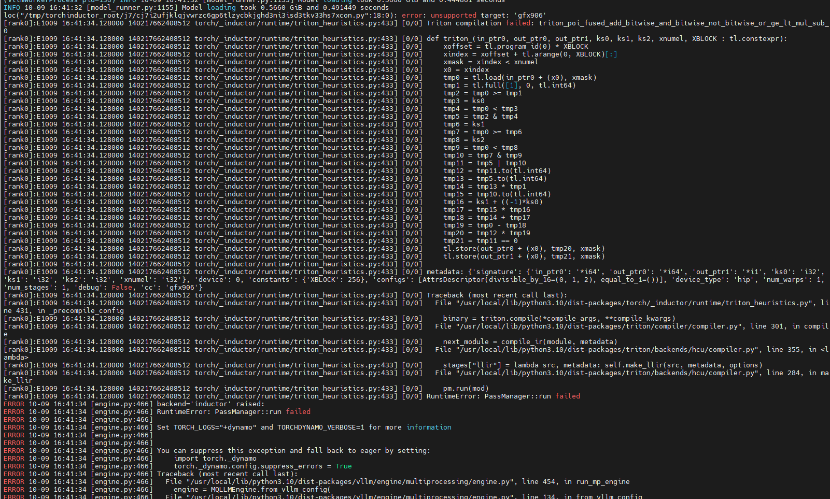This screenshot has height=499, width=830.
Task: Click the 'tmp12 = tmp11.to(tl.int64)' line
Action: pyautogui.click(x=497, y=171)
